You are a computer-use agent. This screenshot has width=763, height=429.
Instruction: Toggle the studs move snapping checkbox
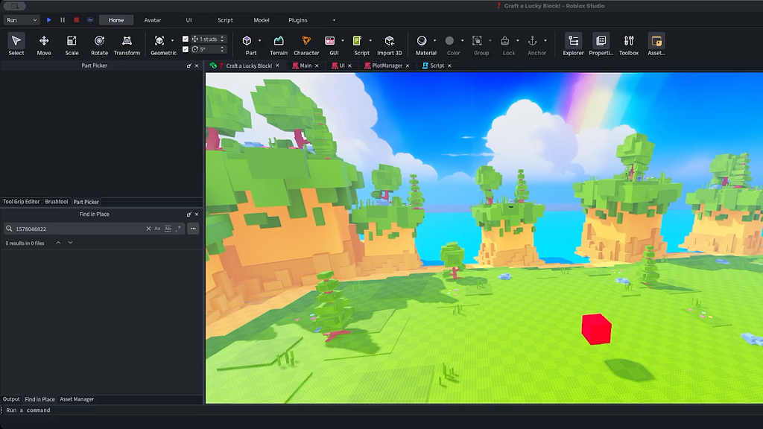[x=186, y=39]
